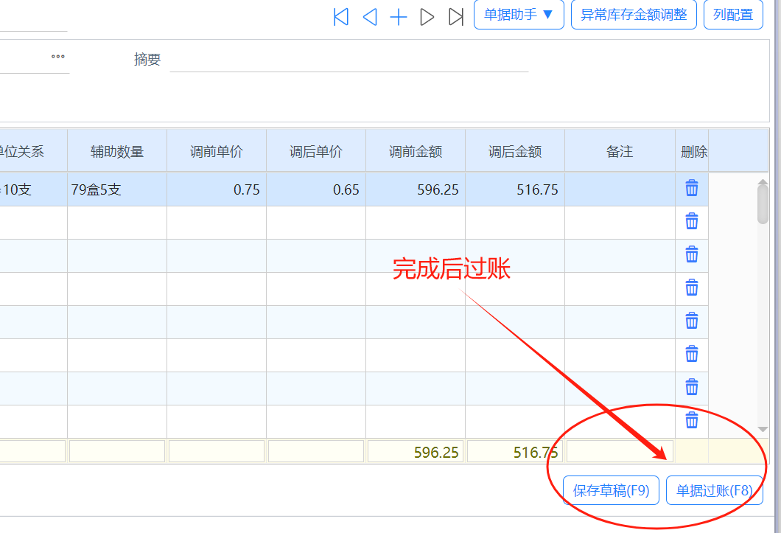Delete the first row with trash icon

point(692,189)
